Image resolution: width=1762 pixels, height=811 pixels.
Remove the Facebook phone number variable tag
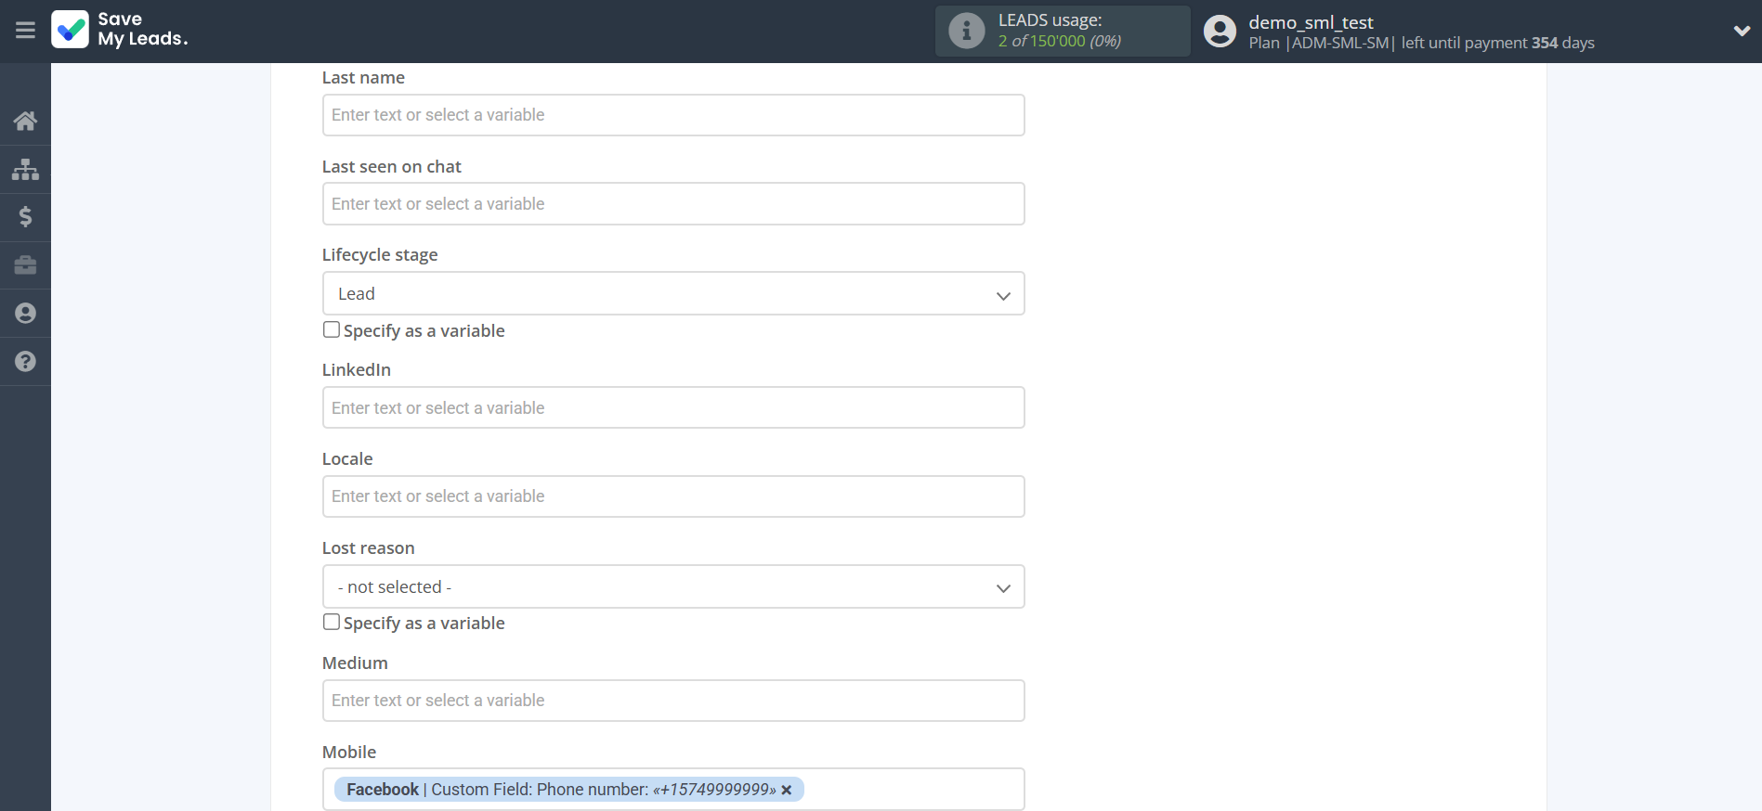tap(787, 791)
